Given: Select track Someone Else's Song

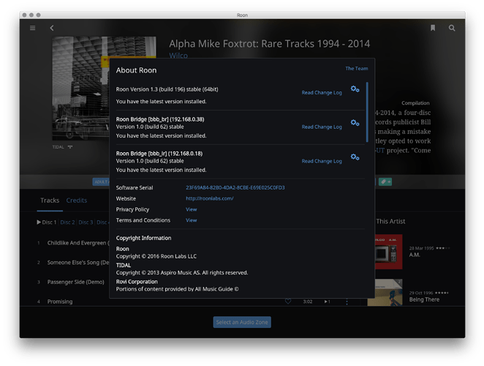Looking at the screenshot, I should 78,263.
